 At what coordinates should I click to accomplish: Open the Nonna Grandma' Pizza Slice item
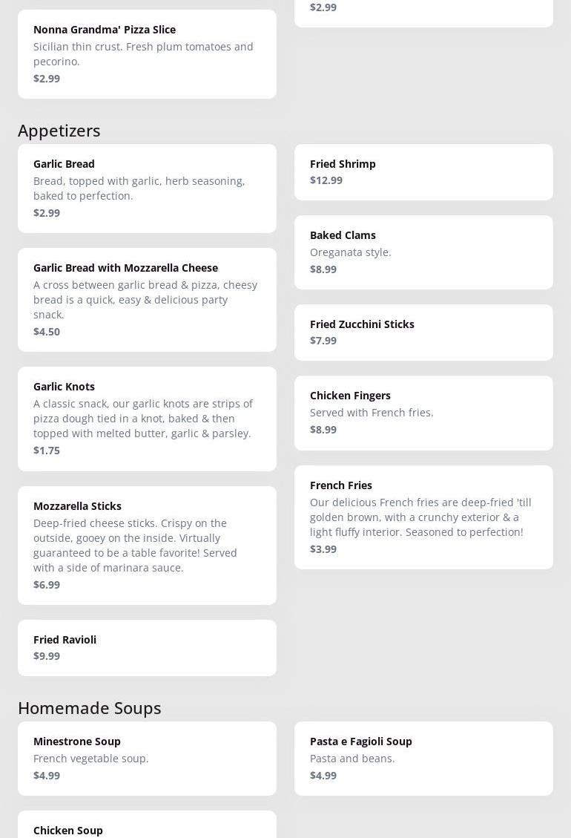tap(147, 53)
